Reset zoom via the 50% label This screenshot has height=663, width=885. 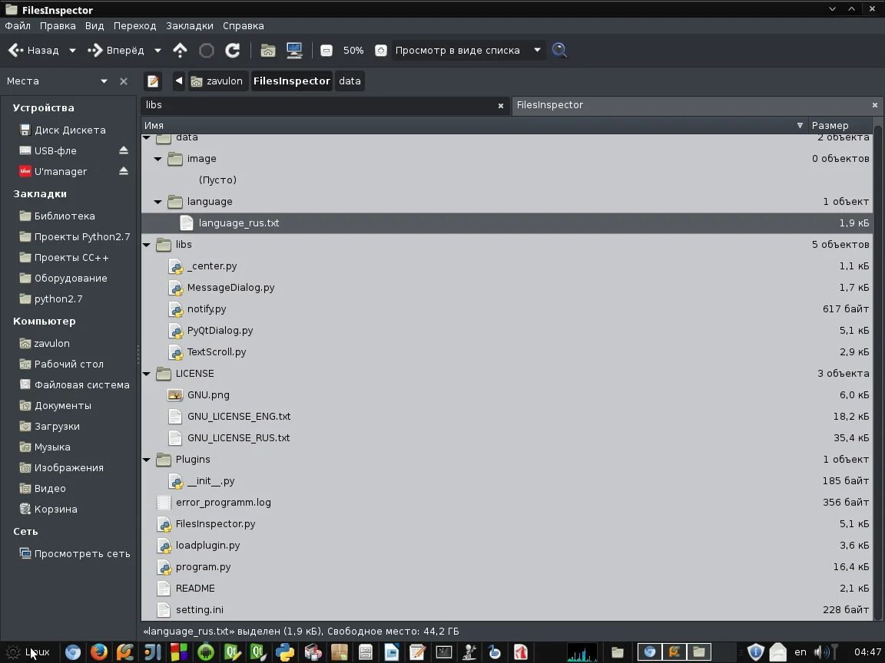353,50
